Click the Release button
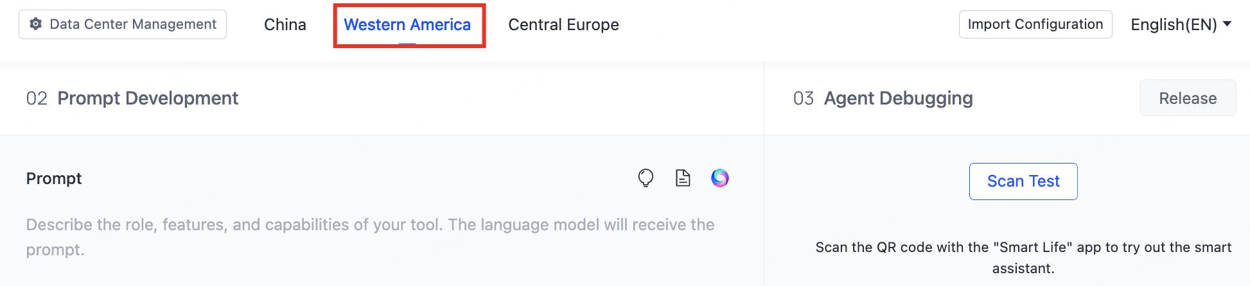Image resolution: width=1250 pixels, height=286 pixels. click(x=1188, y=98)
